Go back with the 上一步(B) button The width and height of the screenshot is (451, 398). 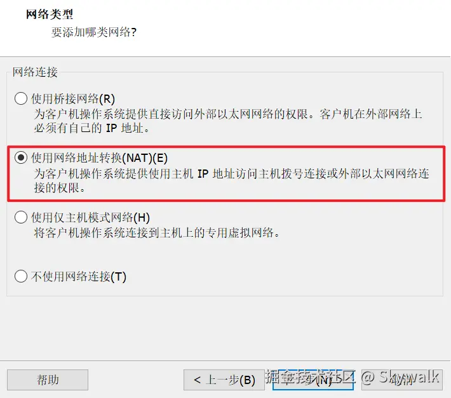point(224,380)
